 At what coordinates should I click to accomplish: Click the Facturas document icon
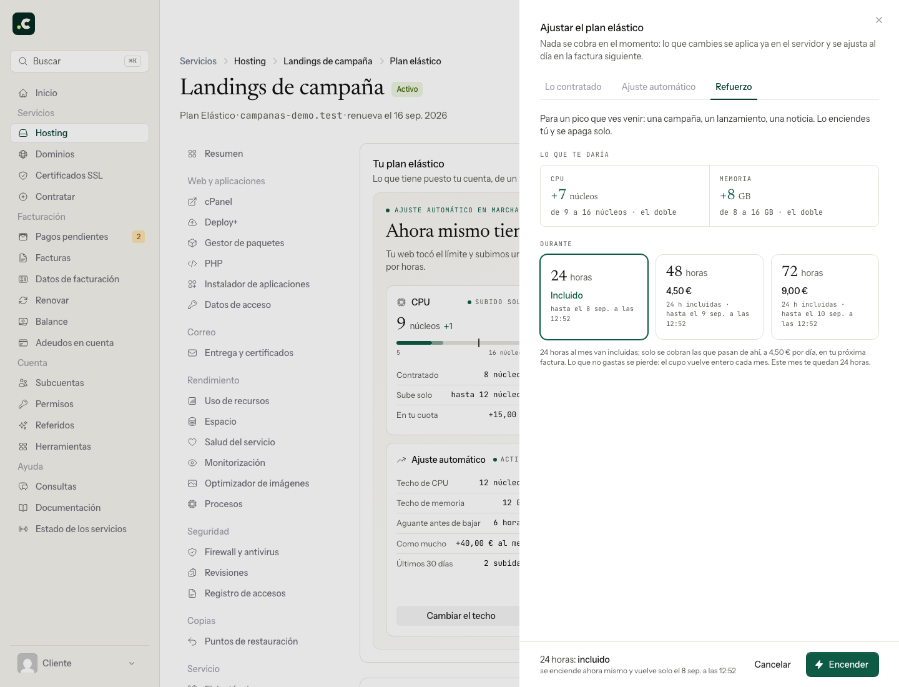(x=23, y=258)
